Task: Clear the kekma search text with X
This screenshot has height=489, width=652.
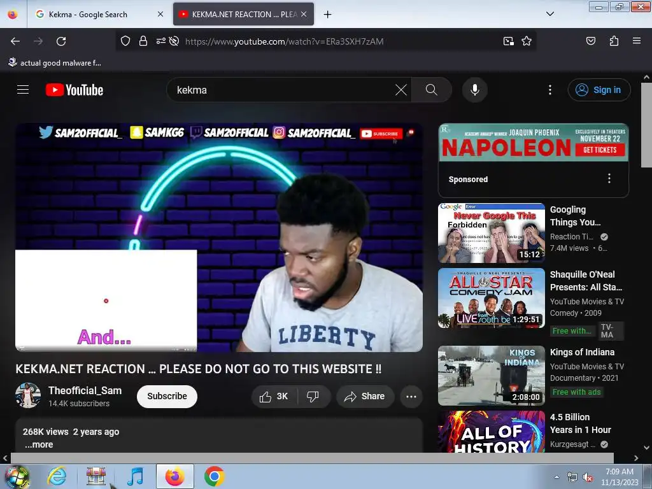Action: [401, 90]
